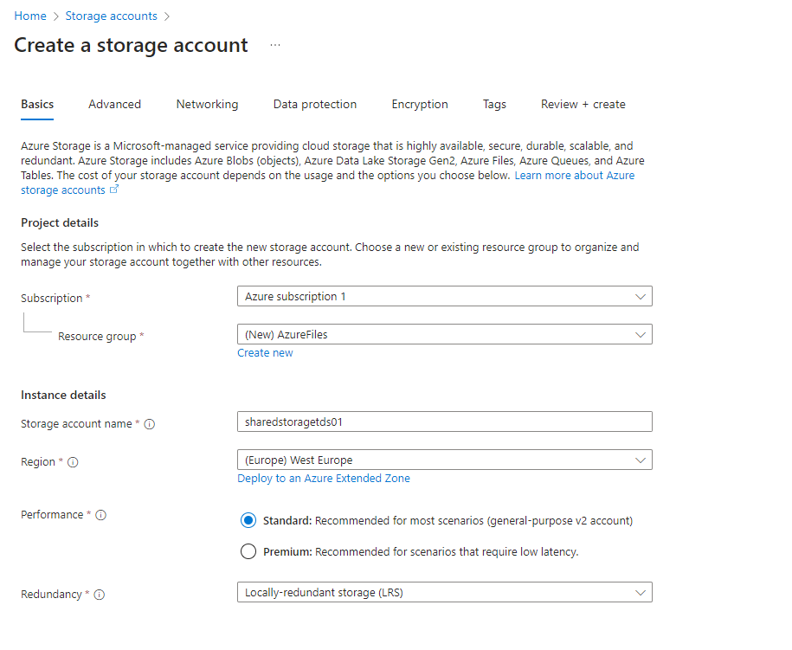The image size is (792, 650).
Task: Go to the Data protection tab
Action: (x=315, y=104)
